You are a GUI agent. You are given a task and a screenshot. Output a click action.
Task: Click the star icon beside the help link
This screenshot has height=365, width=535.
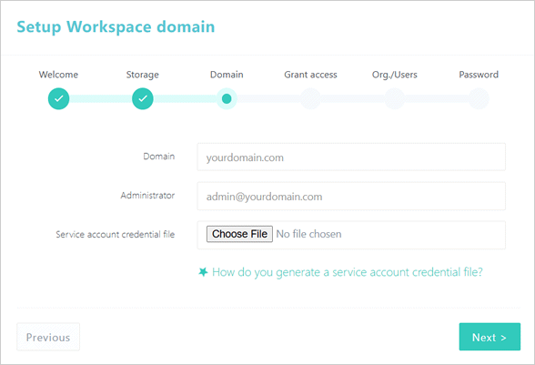[x=203, y=272]
